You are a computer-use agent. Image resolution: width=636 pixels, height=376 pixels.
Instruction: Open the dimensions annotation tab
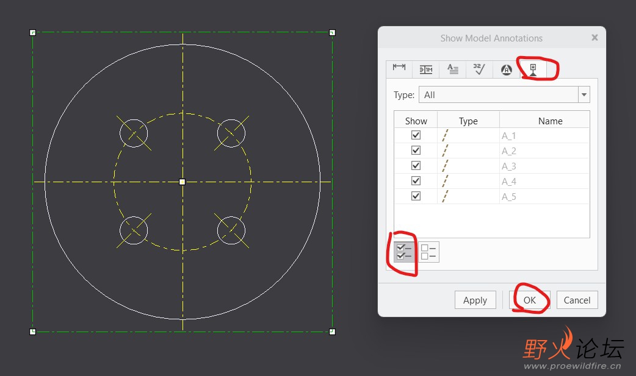[x=399, y=69]
